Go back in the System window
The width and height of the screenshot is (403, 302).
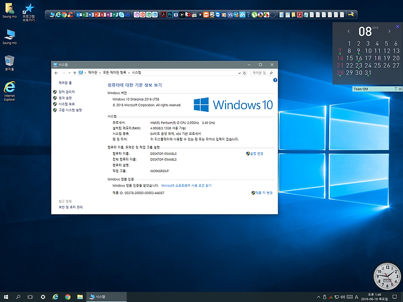coord(57,73)
